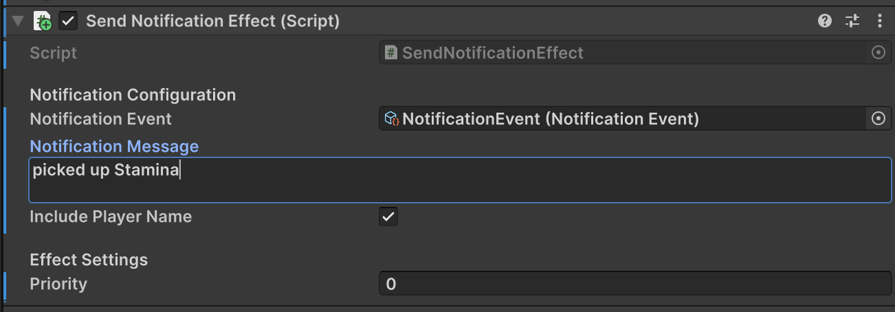
Task: Uncheck the Include Player Name checkbox
Action: click(x=388, y=217)
